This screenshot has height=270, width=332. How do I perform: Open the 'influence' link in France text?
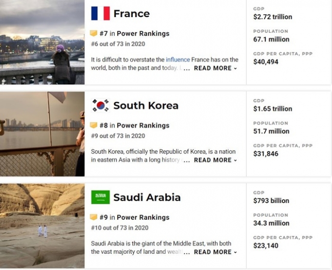(x=178, y=60)
